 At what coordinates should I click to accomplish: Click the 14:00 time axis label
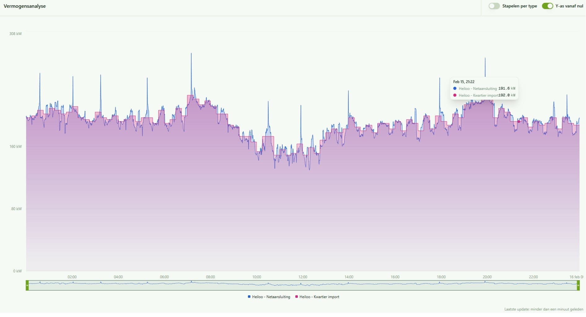point(349,277)
